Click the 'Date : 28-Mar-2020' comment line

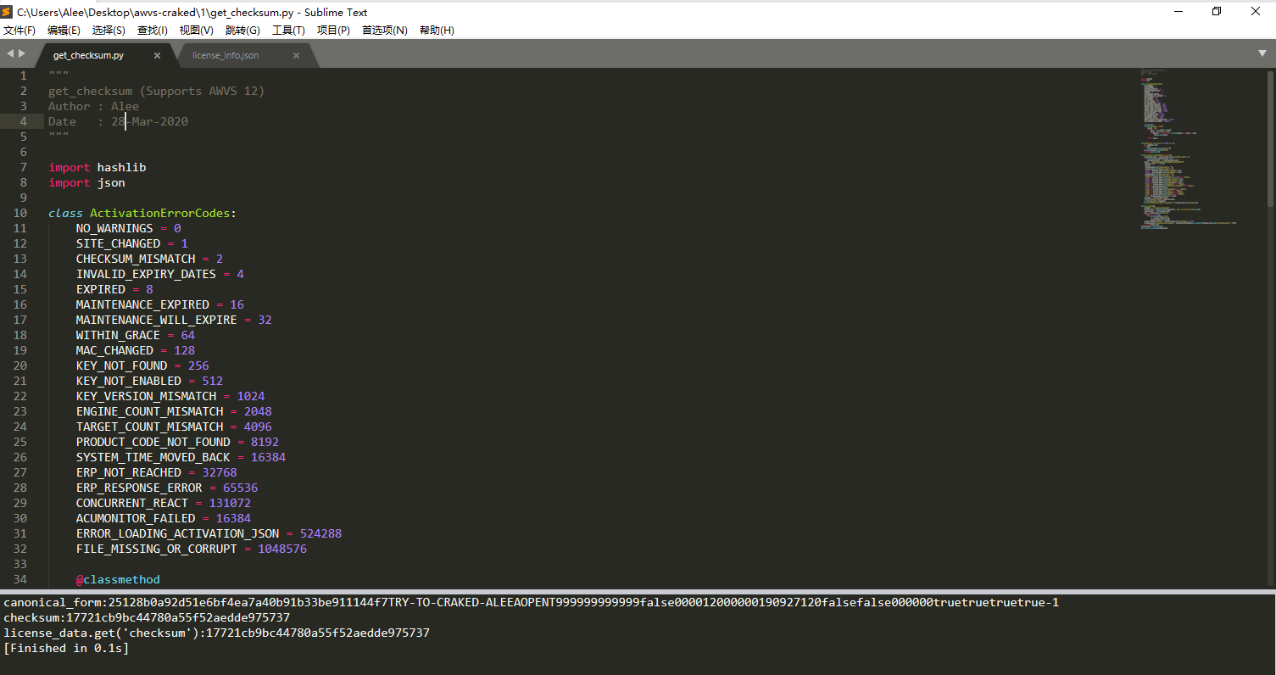(118, 121)
